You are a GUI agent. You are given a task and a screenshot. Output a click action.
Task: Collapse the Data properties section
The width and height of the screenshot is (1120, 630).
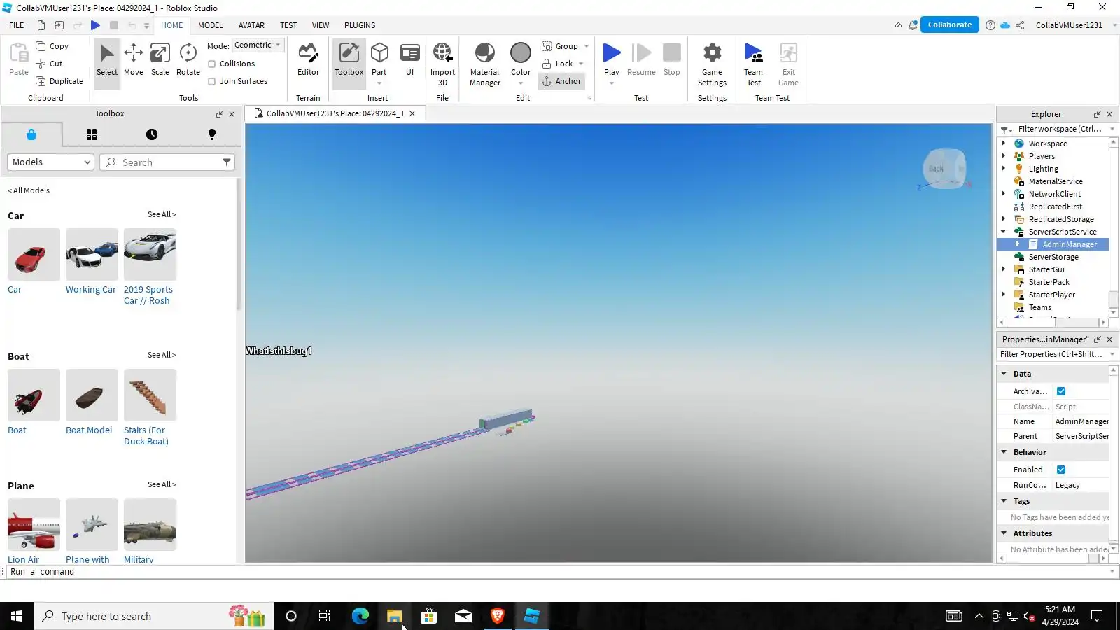click(1004, 374)
